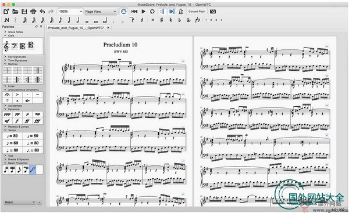
Task: Print the score using the printer icon
Action: pyautogui.click(x=33, y=12)
